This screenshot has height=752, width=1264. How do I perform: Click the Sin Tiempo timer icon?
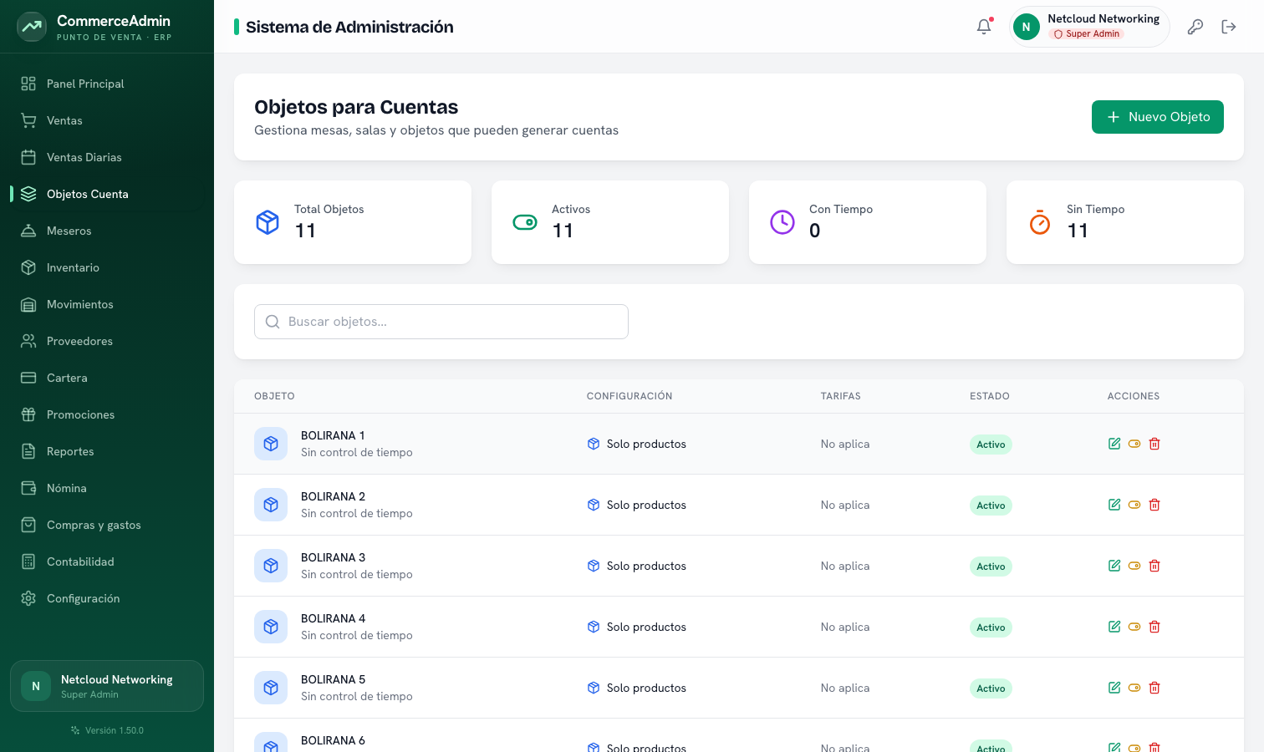[x=1040, y=222]
